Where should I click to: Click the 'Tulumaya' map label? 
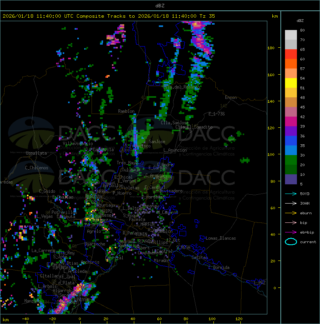(x=131, y=170)
